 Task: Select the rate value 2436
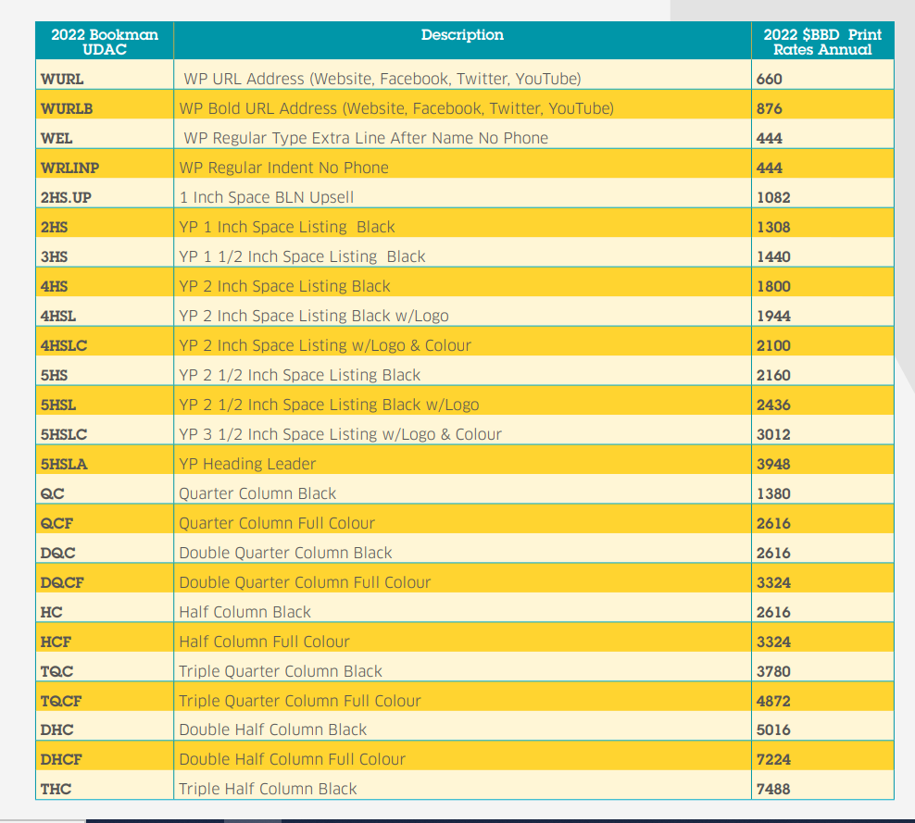773,405
